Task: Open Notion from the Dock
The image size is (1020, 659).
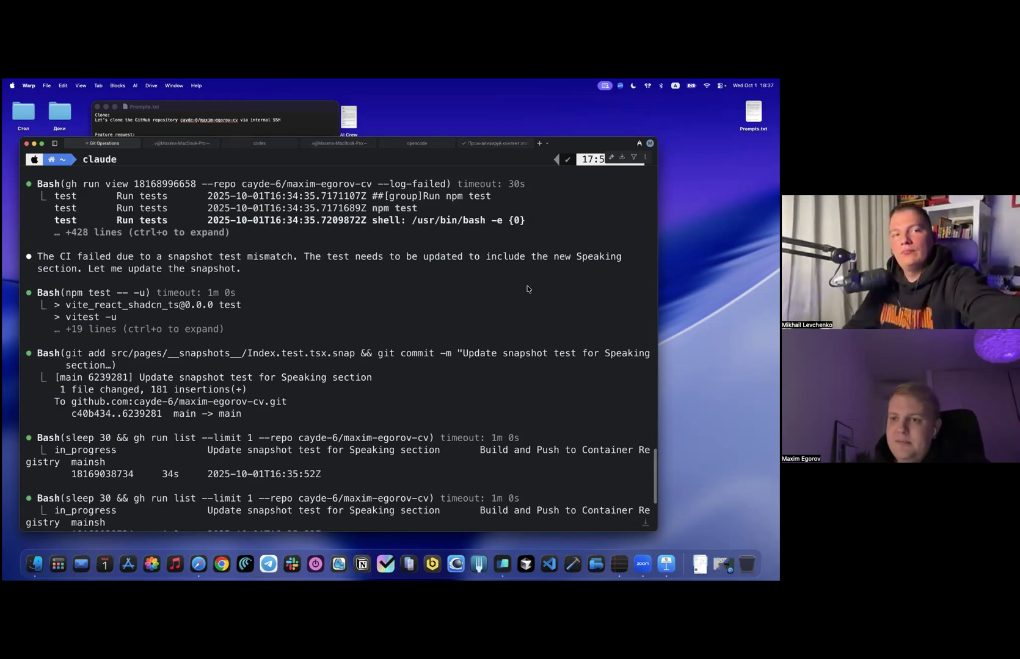Action: (362, 564)
